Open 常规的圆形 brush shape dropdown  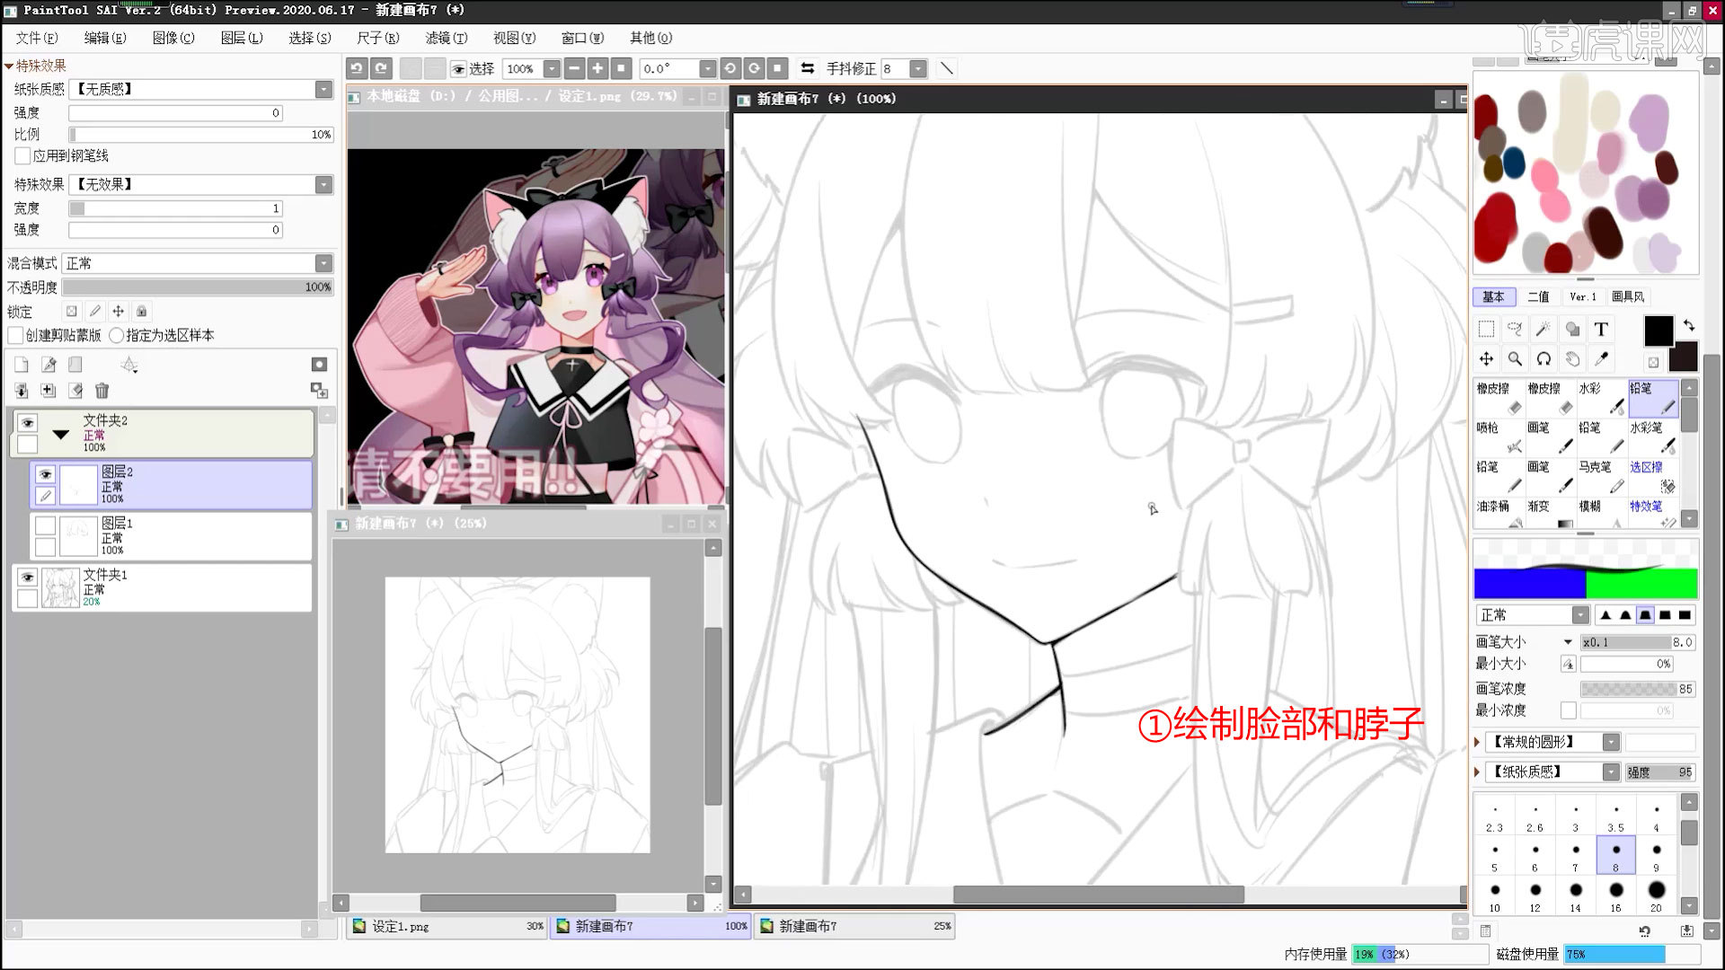coord(1611,743)
